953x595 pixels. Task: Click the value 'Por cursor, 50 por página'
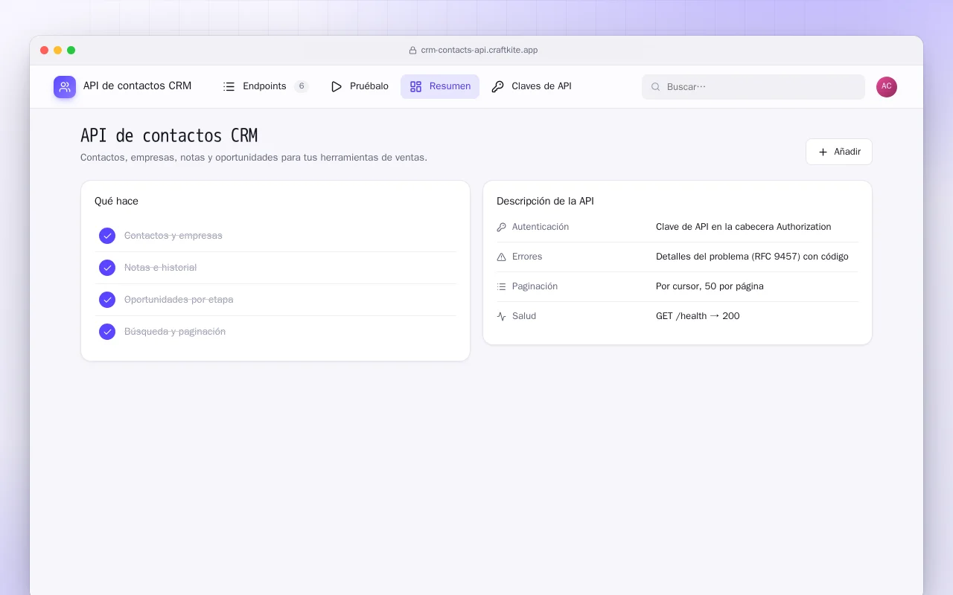tap(710, 286)
